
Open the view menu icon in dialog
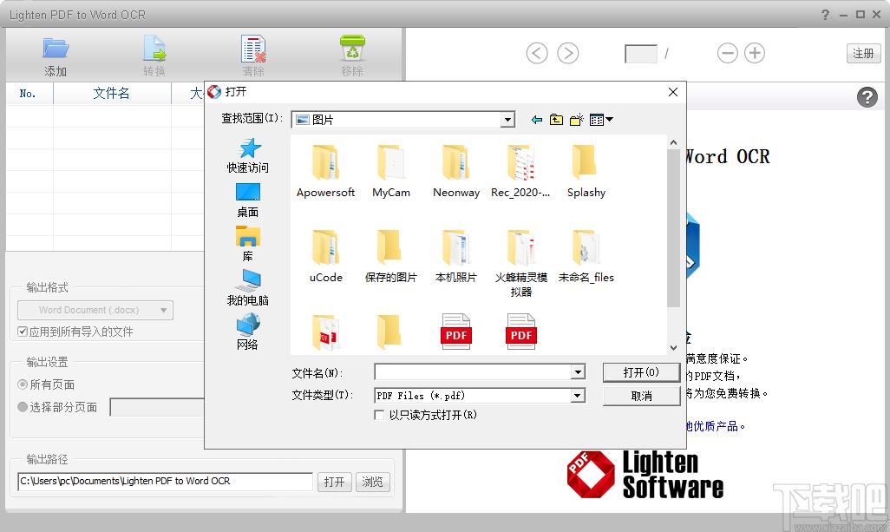coord(601,120)
